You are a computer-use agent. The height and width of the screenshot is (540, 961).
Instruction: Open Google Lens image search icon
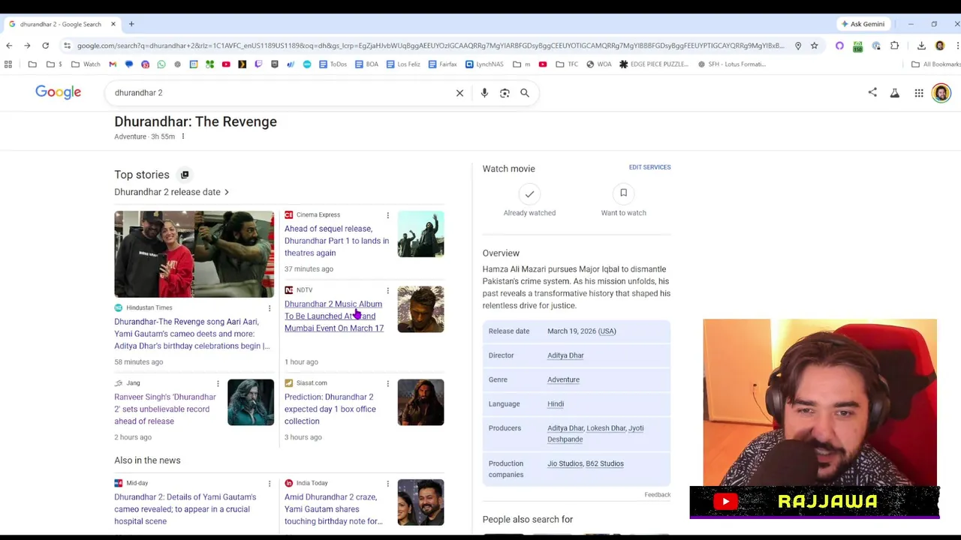coord(505,93)
